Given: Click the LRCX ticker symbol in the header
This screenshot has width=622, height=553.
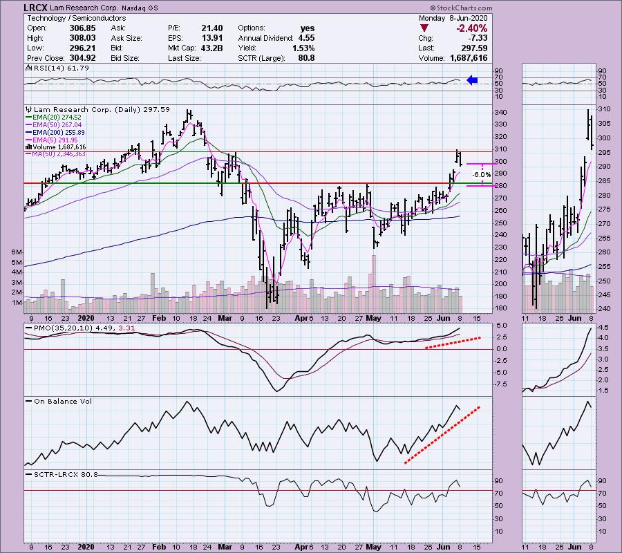Looking at the screenshot, I should [37, 8].
